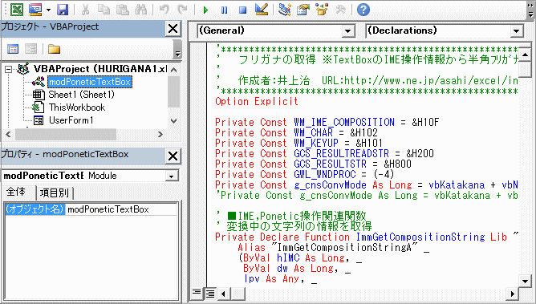Image resolution: width=536 pixels, height=304 pixels.
Task: Toggle Folders icon in project pane
Action: click(x=54, y=49)
